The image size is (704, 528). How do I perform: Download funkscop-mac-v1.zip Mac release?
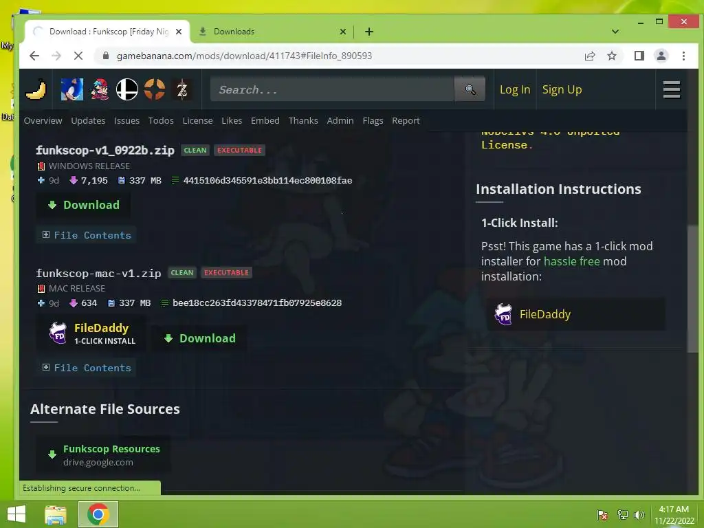click(x=200, y=338)
